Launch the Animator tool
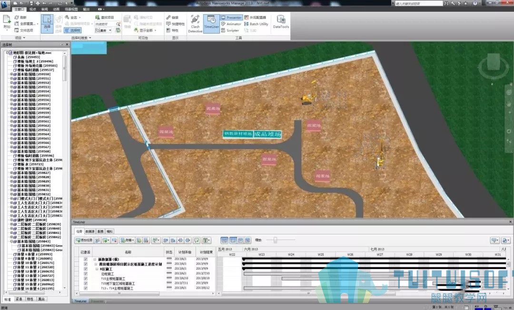 point(231,24)
